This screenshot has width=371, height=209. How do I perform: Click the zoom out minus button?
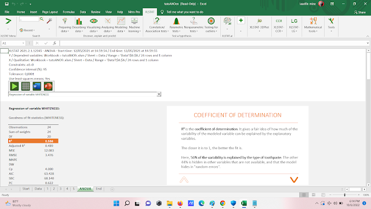click(330, 195)
